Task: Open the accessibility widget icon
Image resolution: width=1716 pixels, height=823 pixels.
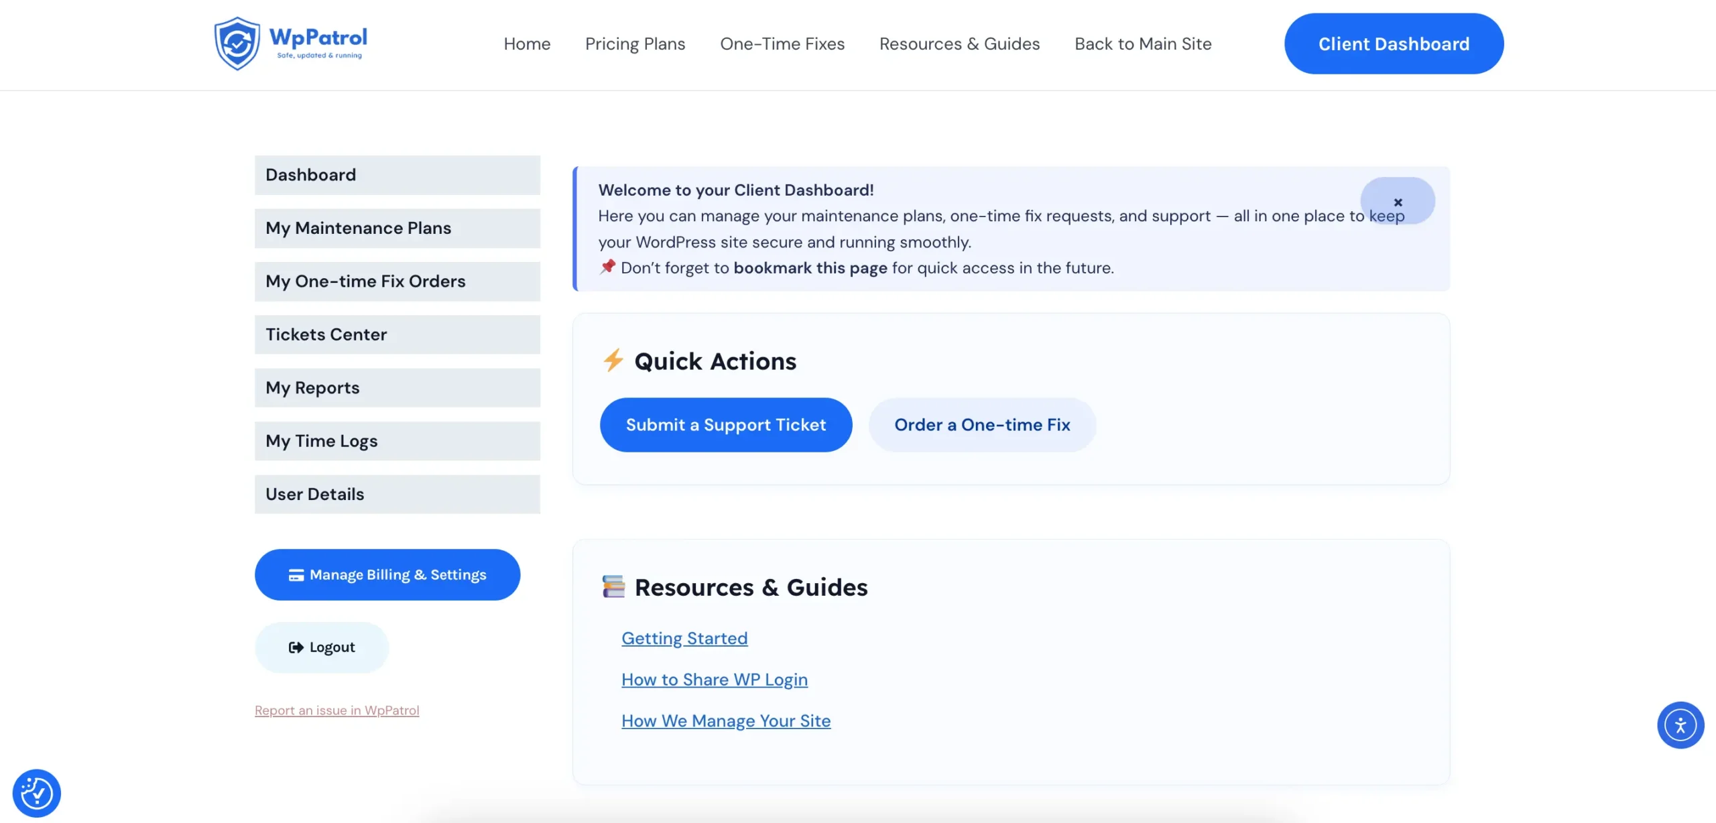Action: 1680,724
